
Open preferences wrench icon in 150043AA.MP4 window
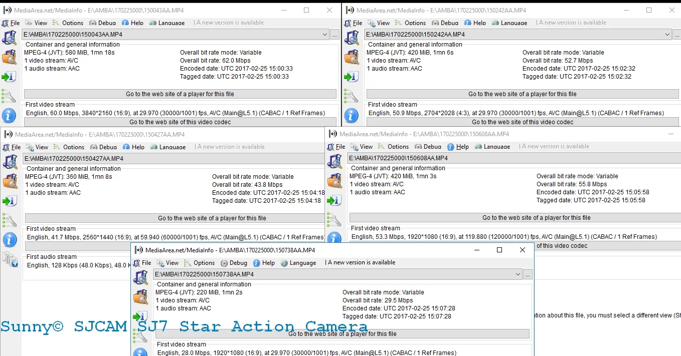tap(9, 96)
